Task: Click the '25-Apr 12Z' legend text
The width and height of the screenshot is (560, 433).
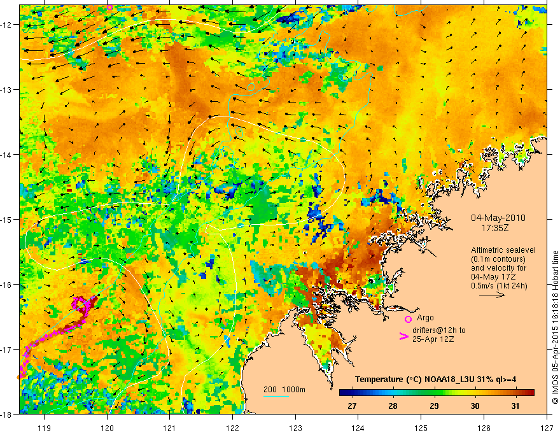Action: point(433,339)
